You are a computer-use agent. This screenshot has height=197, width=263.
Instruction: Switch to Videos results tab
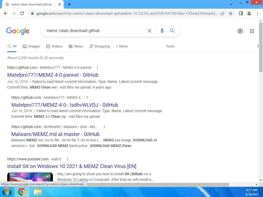click(x=54, y=46)
